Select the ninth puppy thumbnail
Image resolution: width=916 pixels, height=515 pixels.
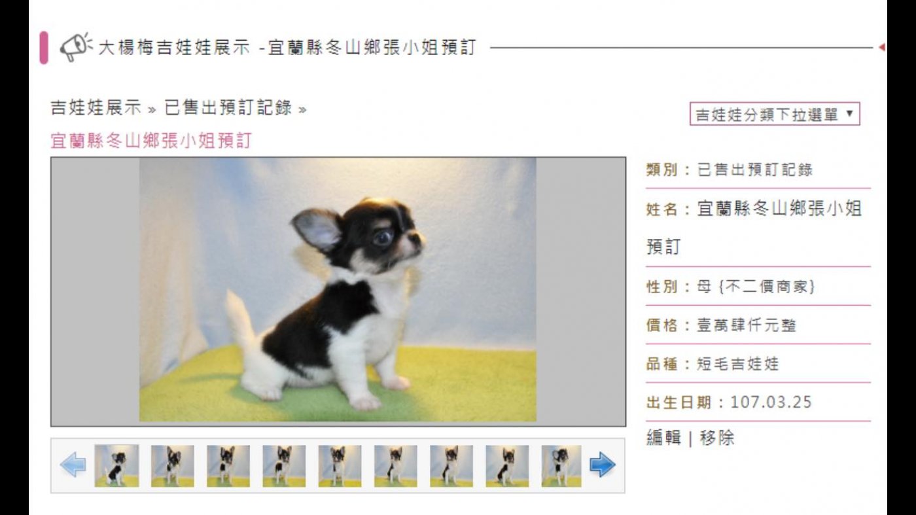(x=561, y=466)
